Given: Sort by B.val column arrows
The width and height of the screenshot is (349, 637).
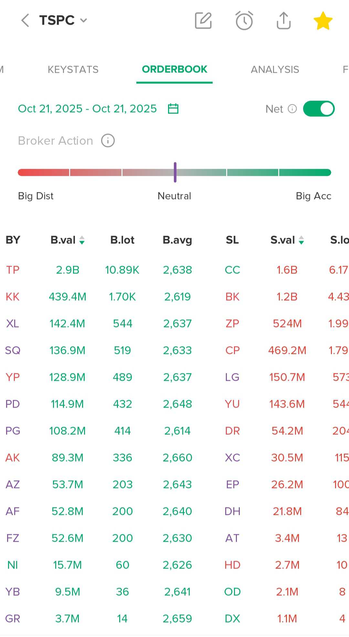Looking at the screenshot, I should coord(82,240).
